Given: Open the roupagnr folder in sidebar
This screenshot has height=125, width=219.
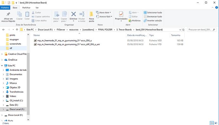Looking at the screenshot, I should tap(14, 39).
